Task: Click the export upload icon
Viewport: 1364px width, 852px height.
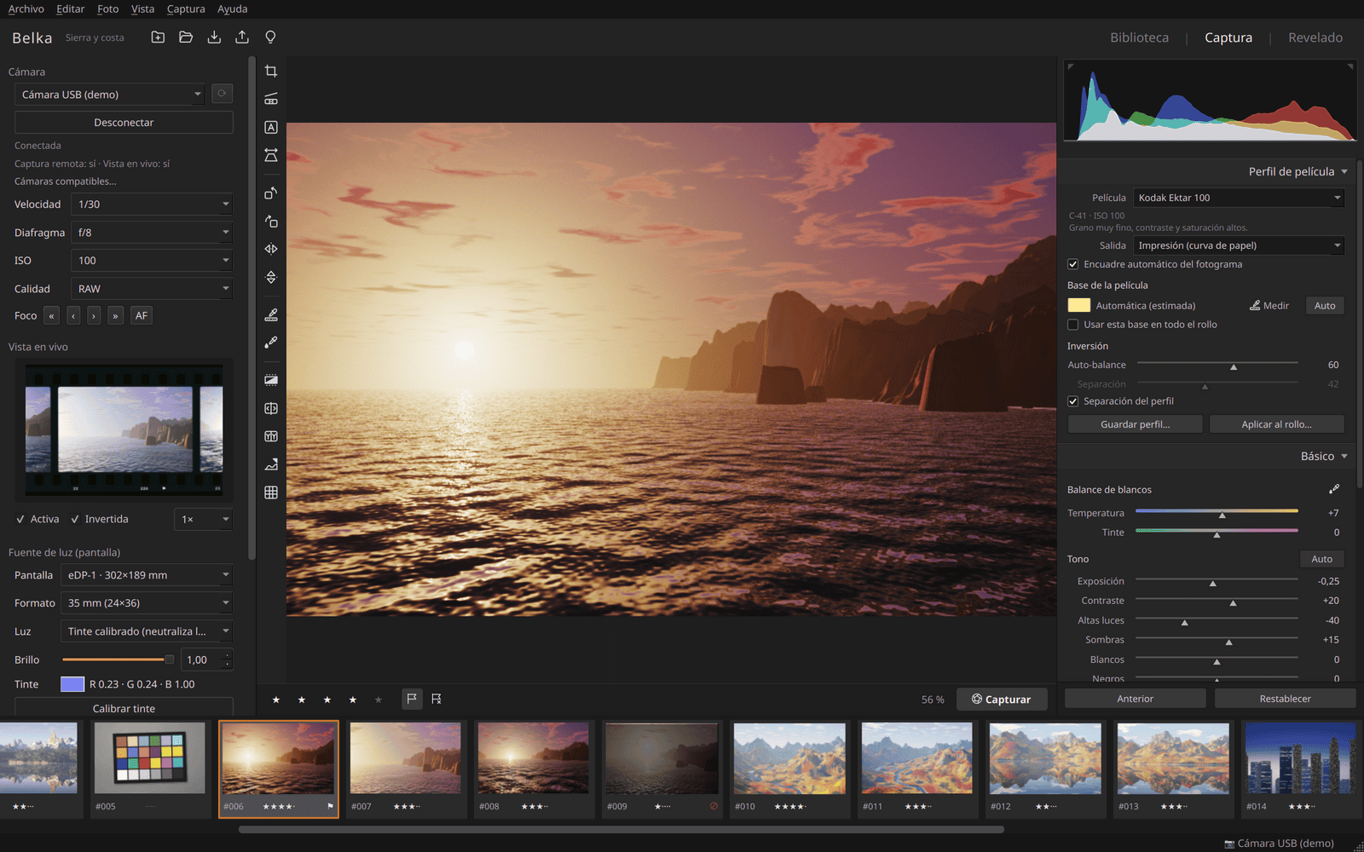Action: pyautogui.click(x=242, y=37)
